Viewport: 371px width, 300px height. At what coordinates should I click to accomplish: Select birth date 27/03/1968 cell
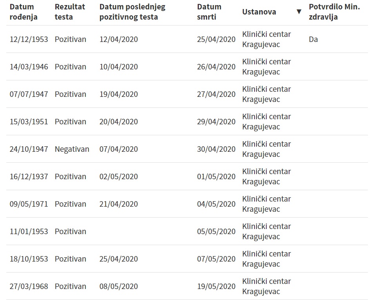click(29, 286)
